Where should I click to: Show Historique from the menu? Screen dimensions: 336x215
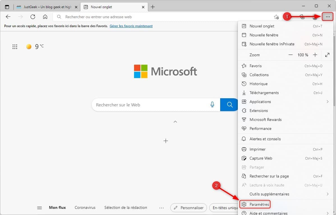pyautogui.click(x=286, y=84)
